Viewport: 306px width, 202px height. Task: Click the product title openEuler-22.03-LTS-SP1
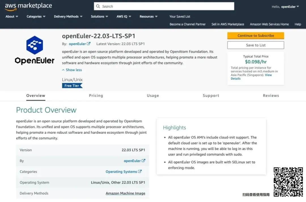99,36
